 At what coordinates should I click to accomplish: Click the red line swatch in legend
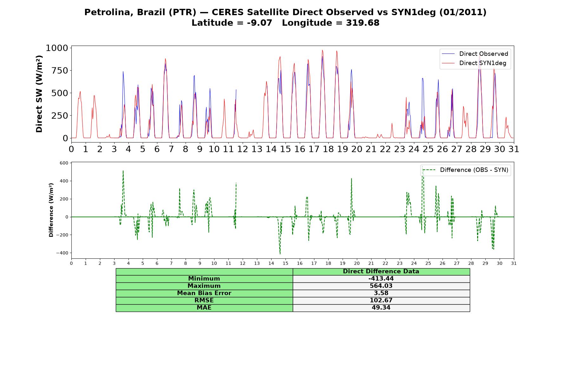[x=448, y=63]
